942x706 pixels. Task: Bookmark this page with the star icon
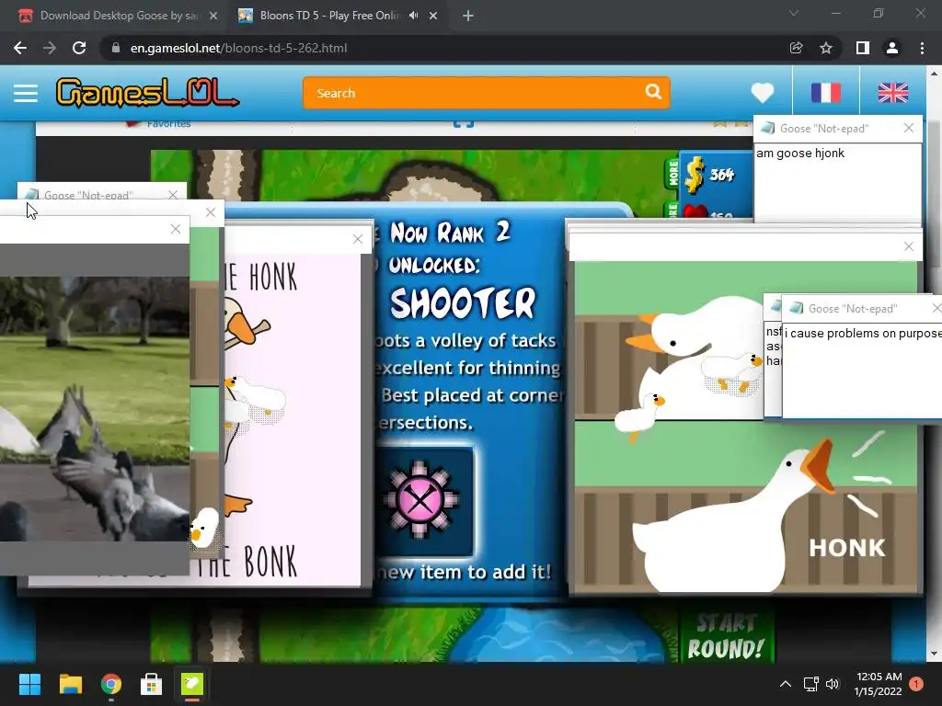click(x=826, y=48)
